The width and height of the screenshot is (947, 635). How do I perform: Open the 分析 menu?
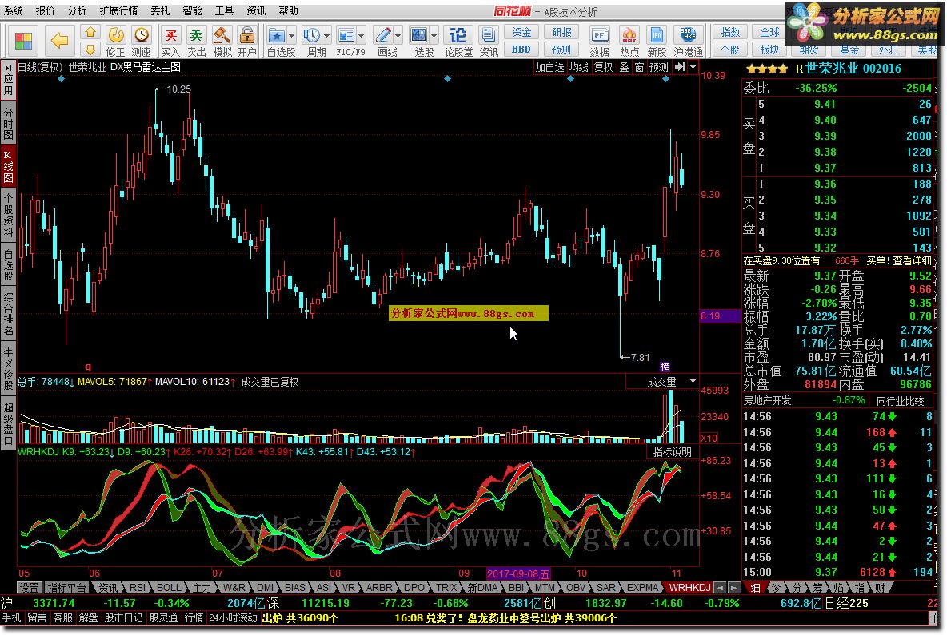[x=78, y=10]
